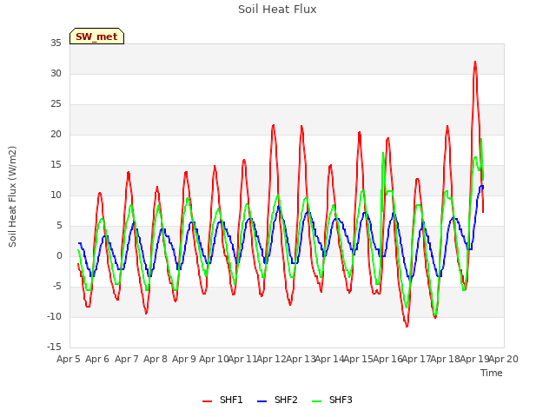Click the Apr 9 x-axis tick label
The height and width of the screenshot is (417, 556).
click(x=184, y=359)
